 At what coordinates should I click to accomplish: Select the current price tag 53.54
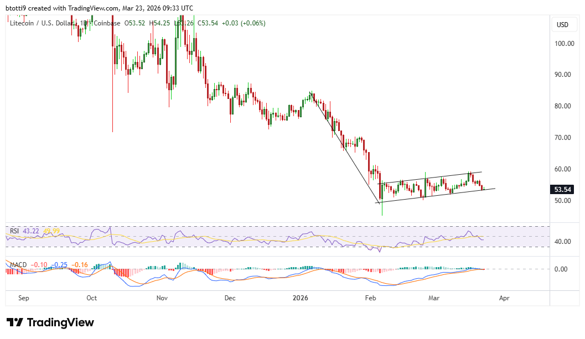point(563,189)
